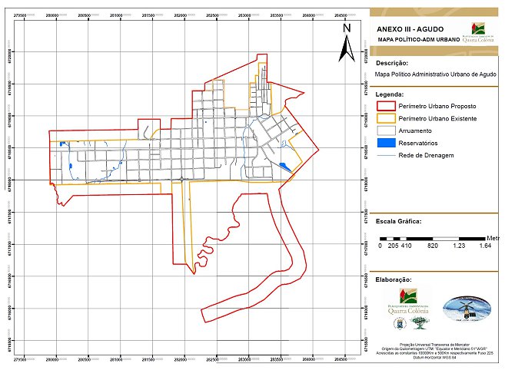Click the Rede de Drenagem line symbol
The height and width of the screenshot is (370, 505).
(391, 156)
